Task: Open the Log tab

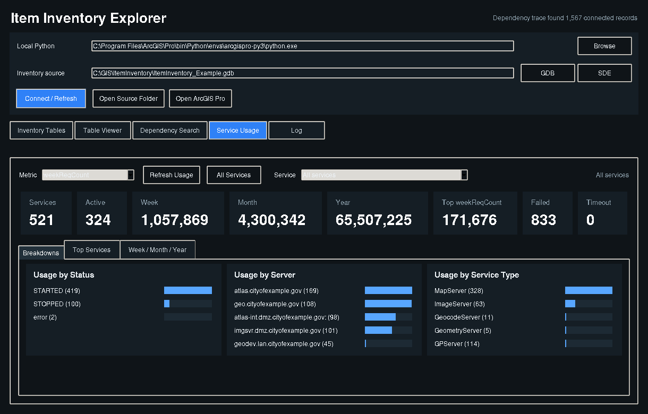Action: pos(296,131)
